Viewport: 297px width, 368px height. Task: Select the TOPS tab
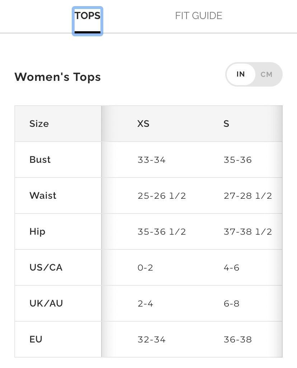click(x=87, y=15)
